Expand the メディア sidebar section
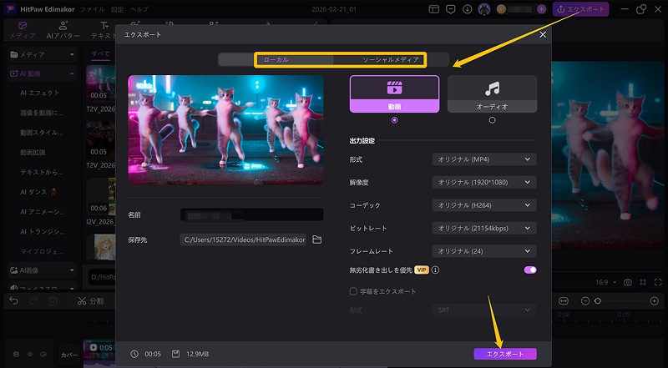 (x=43, y=54)
